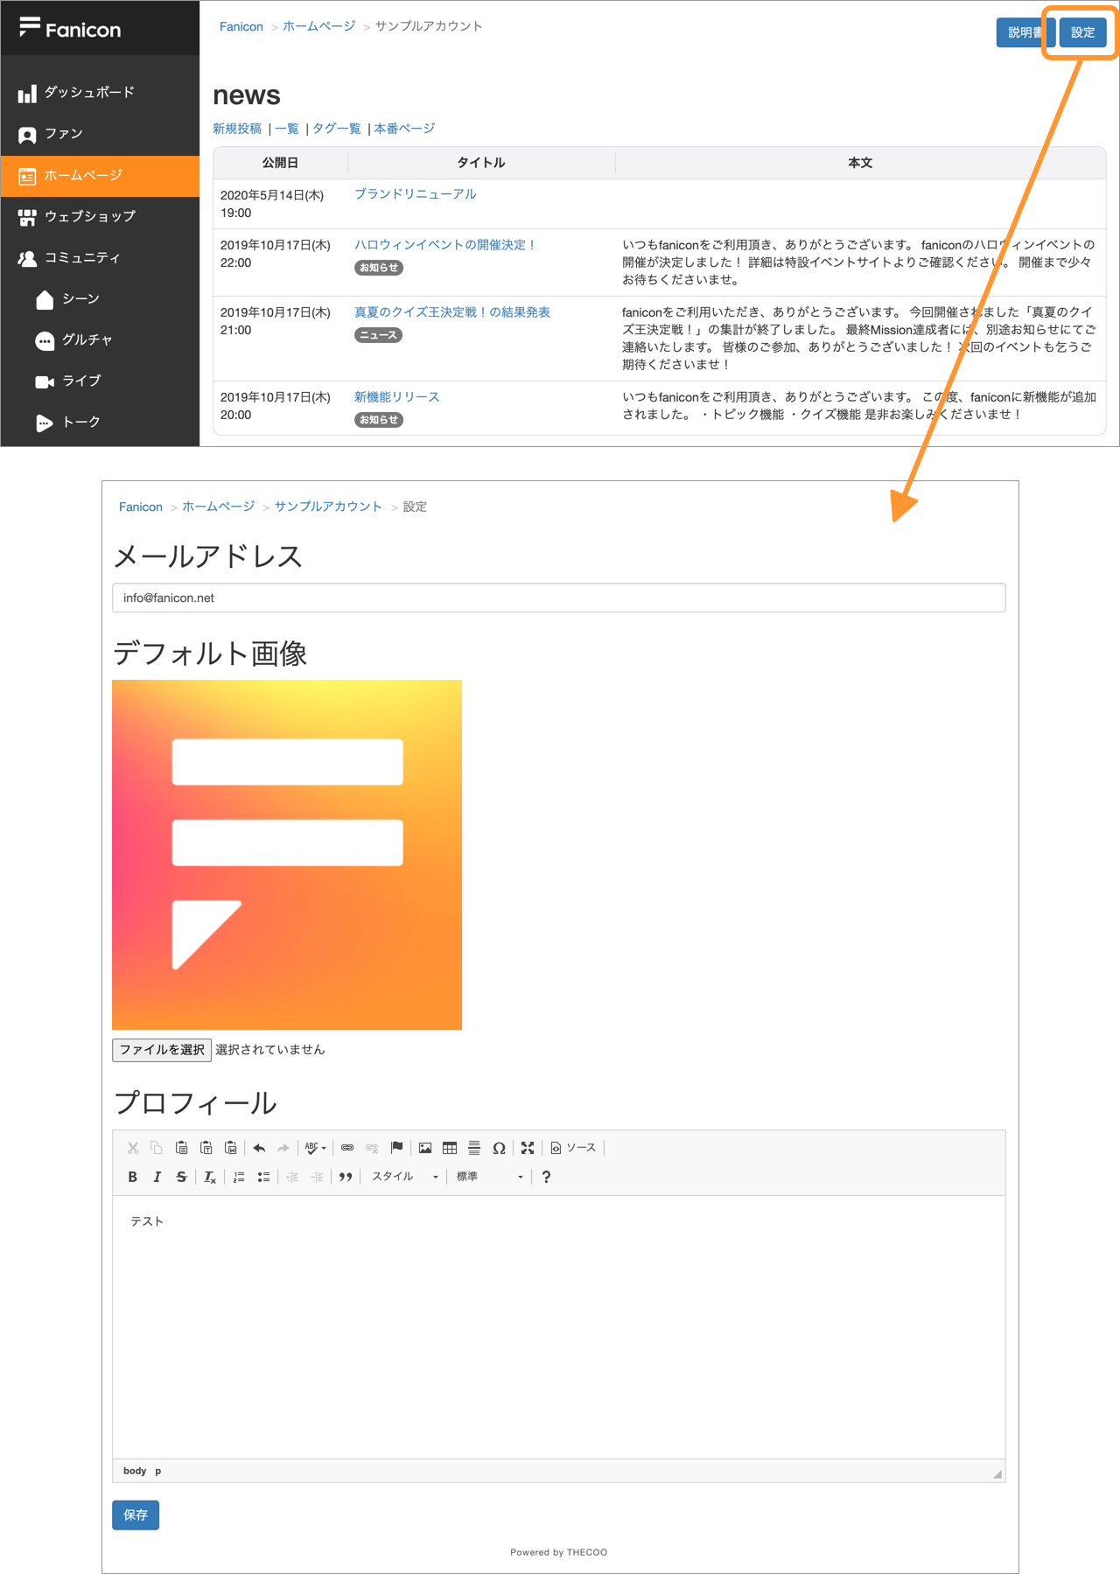Undo the last edit in the editor
Image resolution: width=1120 pixels, height=1574 pixels.
coord(259,1148)
